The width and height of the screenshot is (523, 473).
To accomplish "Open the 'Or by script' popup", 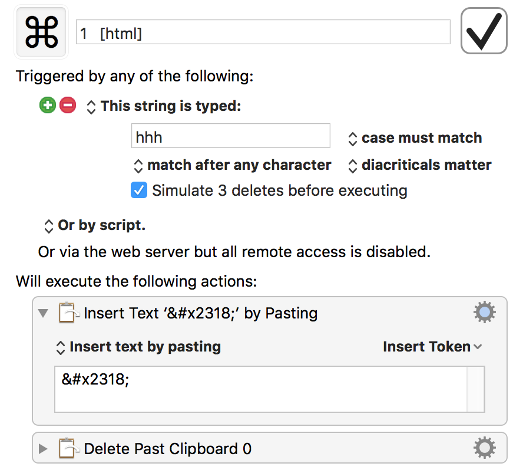I will click(95, 225).
